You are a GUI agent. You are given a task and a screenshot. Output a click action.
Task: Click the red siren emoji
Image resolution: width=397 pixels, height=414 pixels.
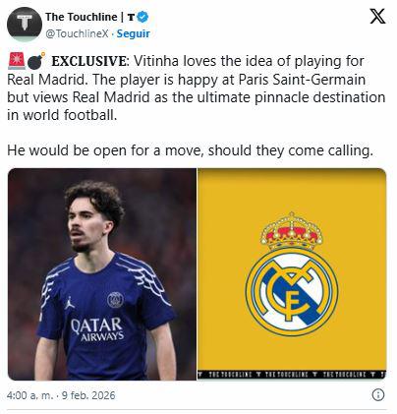coord(17,61)
